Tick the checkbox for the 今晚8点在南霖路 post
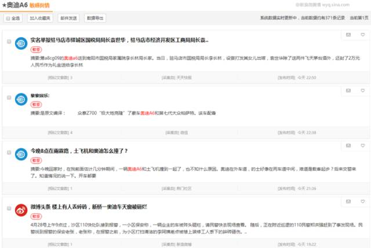The height and width of the screenshot is (248, 371). pos(9,152)
